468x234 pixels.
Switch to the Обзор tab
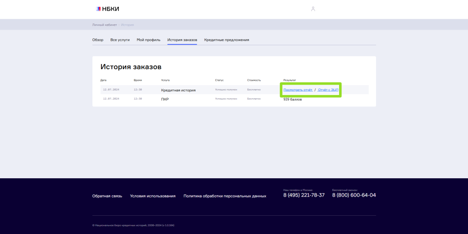coord(98,40)
